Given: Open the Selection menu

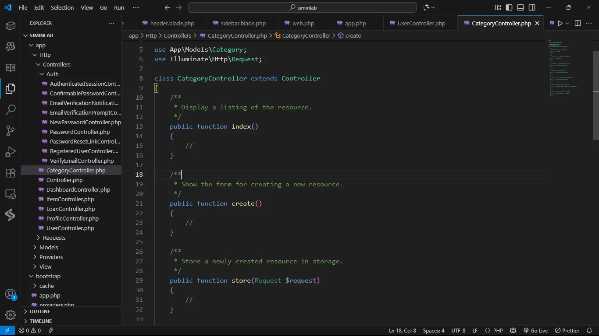Looking at the screenshot, I should pyautogui.click(x=62, y=7).
